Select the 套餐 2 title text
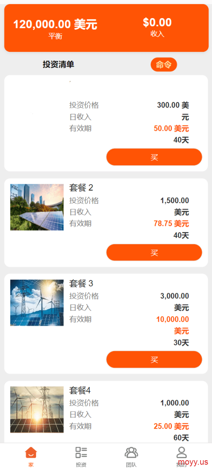 point(81,188)
